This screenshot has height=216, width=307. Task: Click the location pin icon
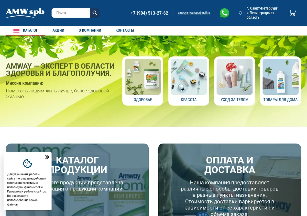pos(240,13)
